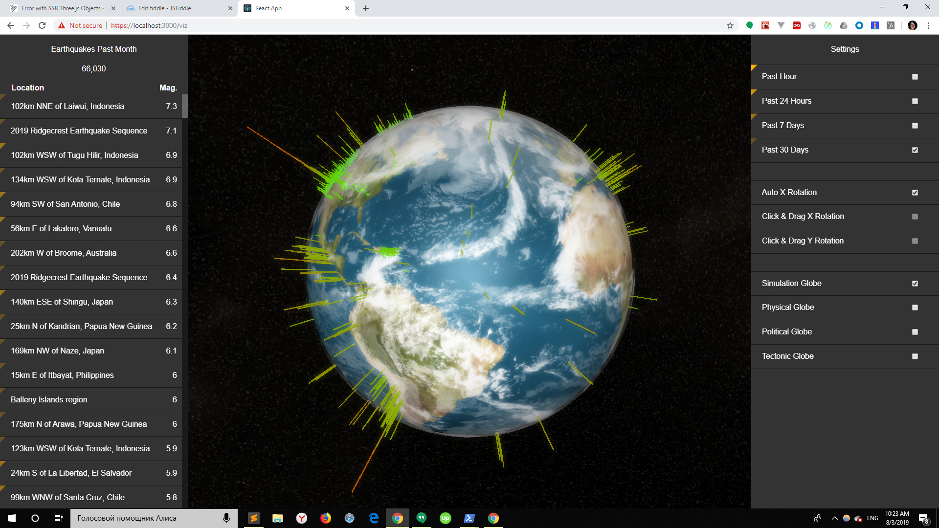Open a new tab with the plus button
The height and width of the screenshot is (528, 939).
click(x=366, y=8)
